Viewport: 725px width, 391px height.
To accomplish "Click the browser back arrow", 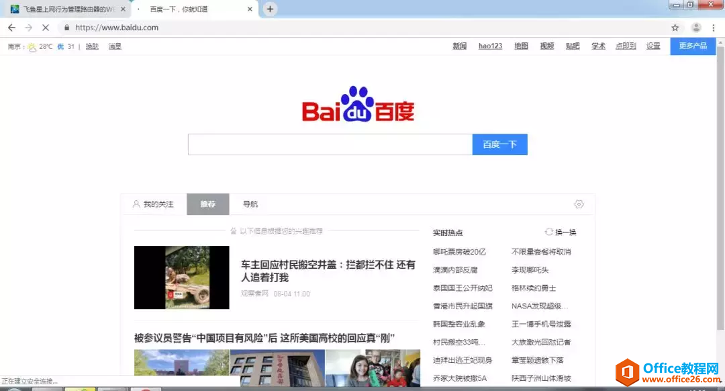I will click(x=11, y=28).
